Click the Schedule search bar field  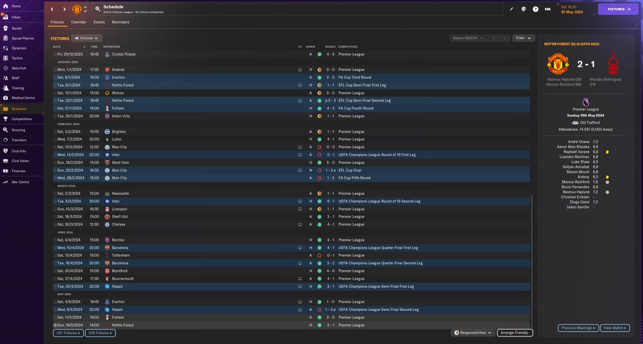pyautogui.click(x=298, y=9)
